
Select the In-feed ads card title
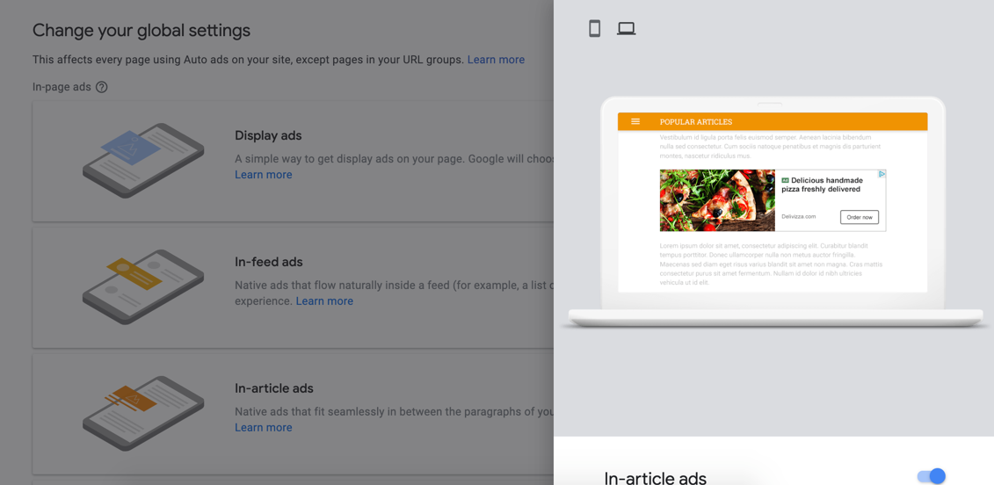pyautogui.click(x=269, y=262)
